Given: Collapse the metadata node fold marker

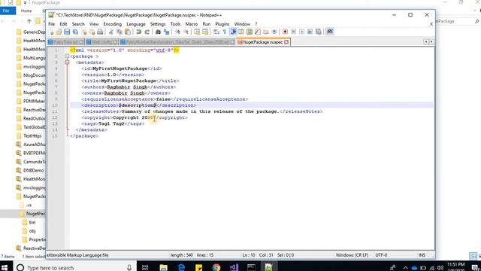Looking at the screenshot, I should (x=67, y=62).
